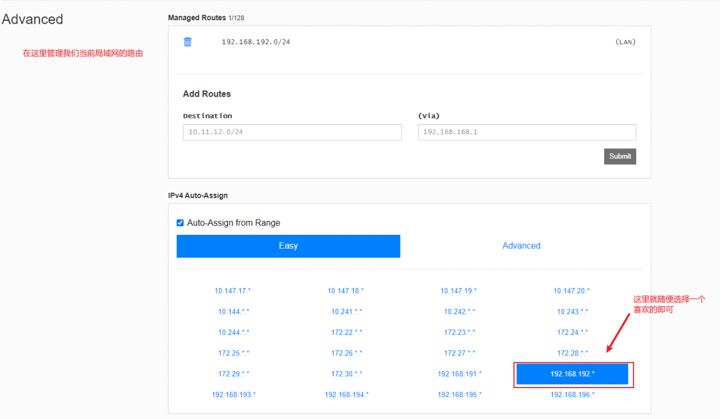
Task: Choose the 10.147.20.* IP range
Action: click(571, 291)
